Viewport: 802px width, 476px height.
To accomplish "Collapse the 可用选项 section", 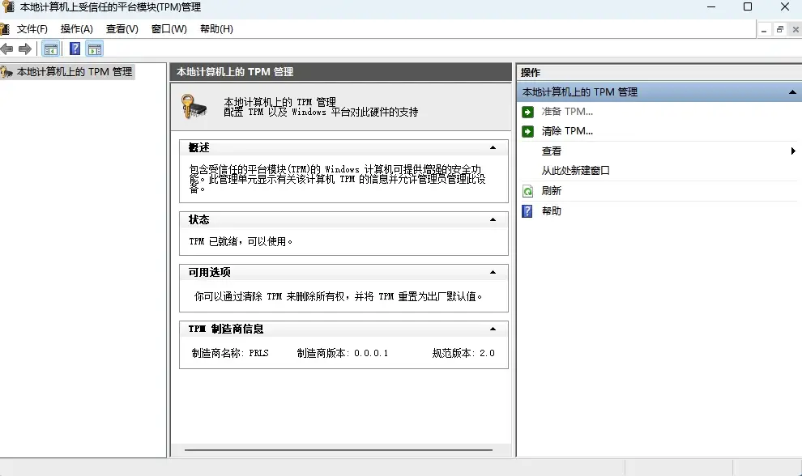I will (493, 273).
